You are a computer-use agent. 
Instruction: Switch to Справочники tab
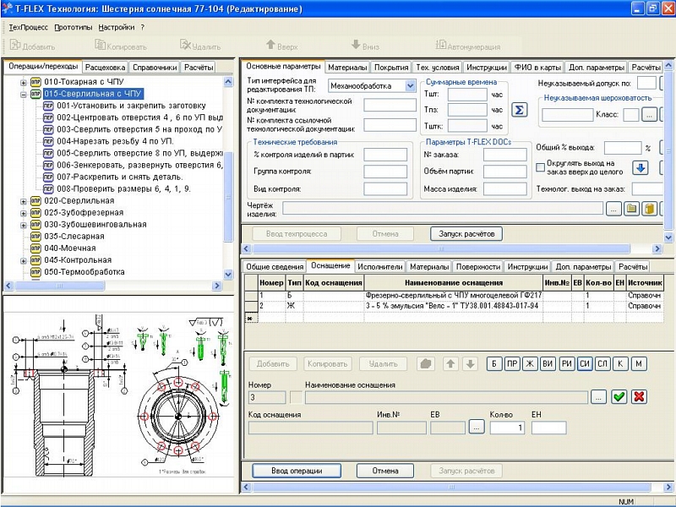[x=155, y=68]
